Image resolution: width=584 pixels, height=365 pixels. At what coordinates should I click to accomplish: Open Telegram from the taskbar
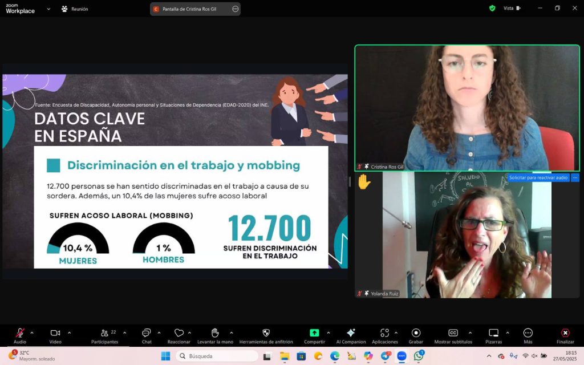click(x=386, y=356)
